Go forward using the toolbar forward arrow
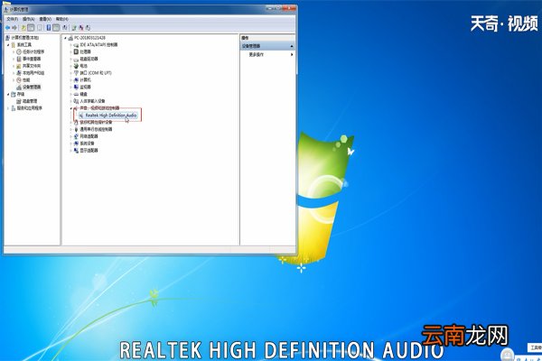542x361 pixels. [14, 28]
